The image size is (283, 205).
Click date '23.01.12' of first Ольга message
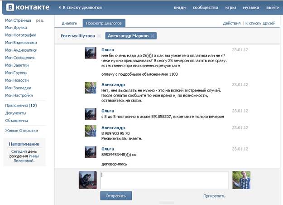tap(240, 50)
